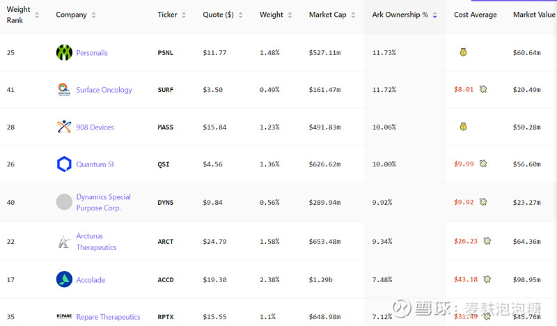Click the gray Dynamics Special Purpose logo
The image size is (557, 326).
click(64, 202)
